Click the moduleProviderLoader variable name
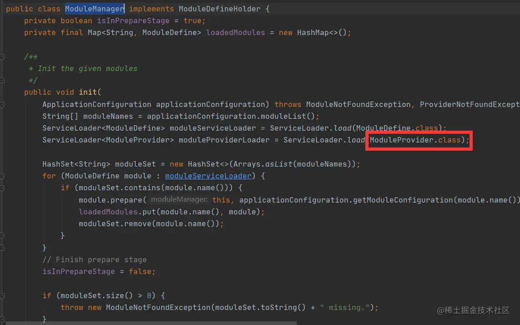The width and height of the screenshot is (520, 325). point(224,140)
